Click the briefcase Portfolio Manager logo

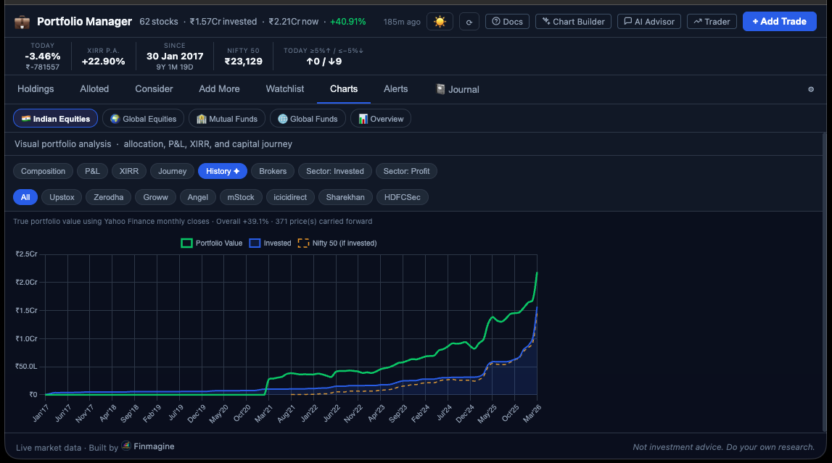pos(22,22)
